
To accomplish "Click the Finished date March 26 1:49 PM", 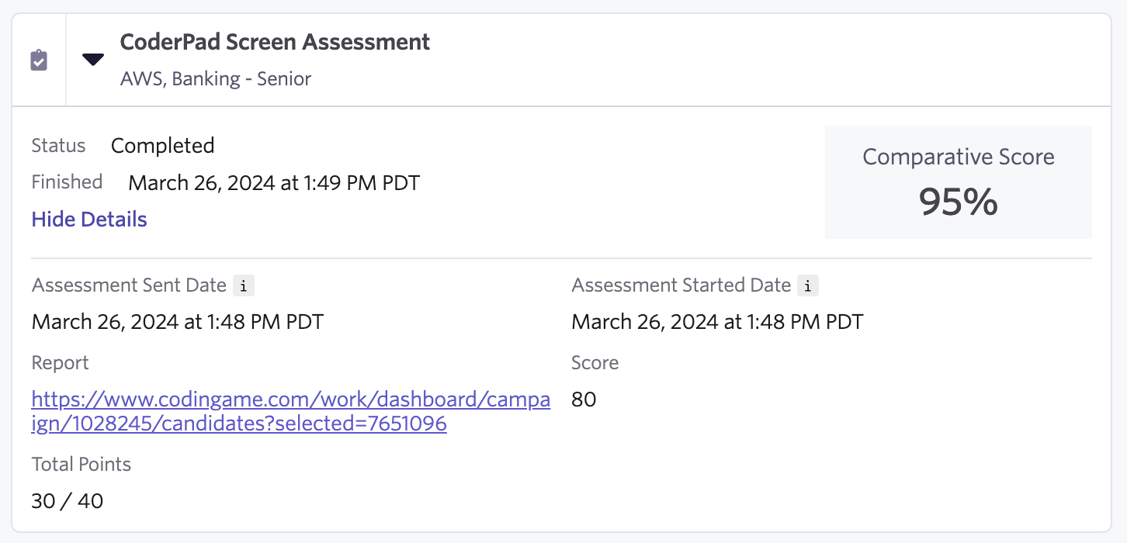I will [x=274, y=183].
